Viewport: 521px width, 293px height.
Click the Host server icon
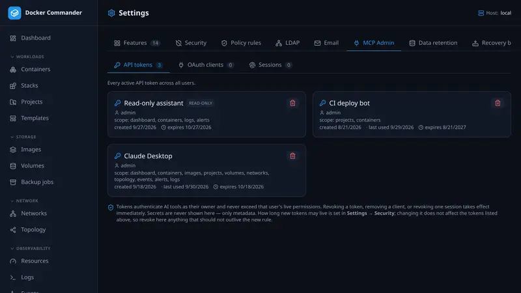click(481, 13)
